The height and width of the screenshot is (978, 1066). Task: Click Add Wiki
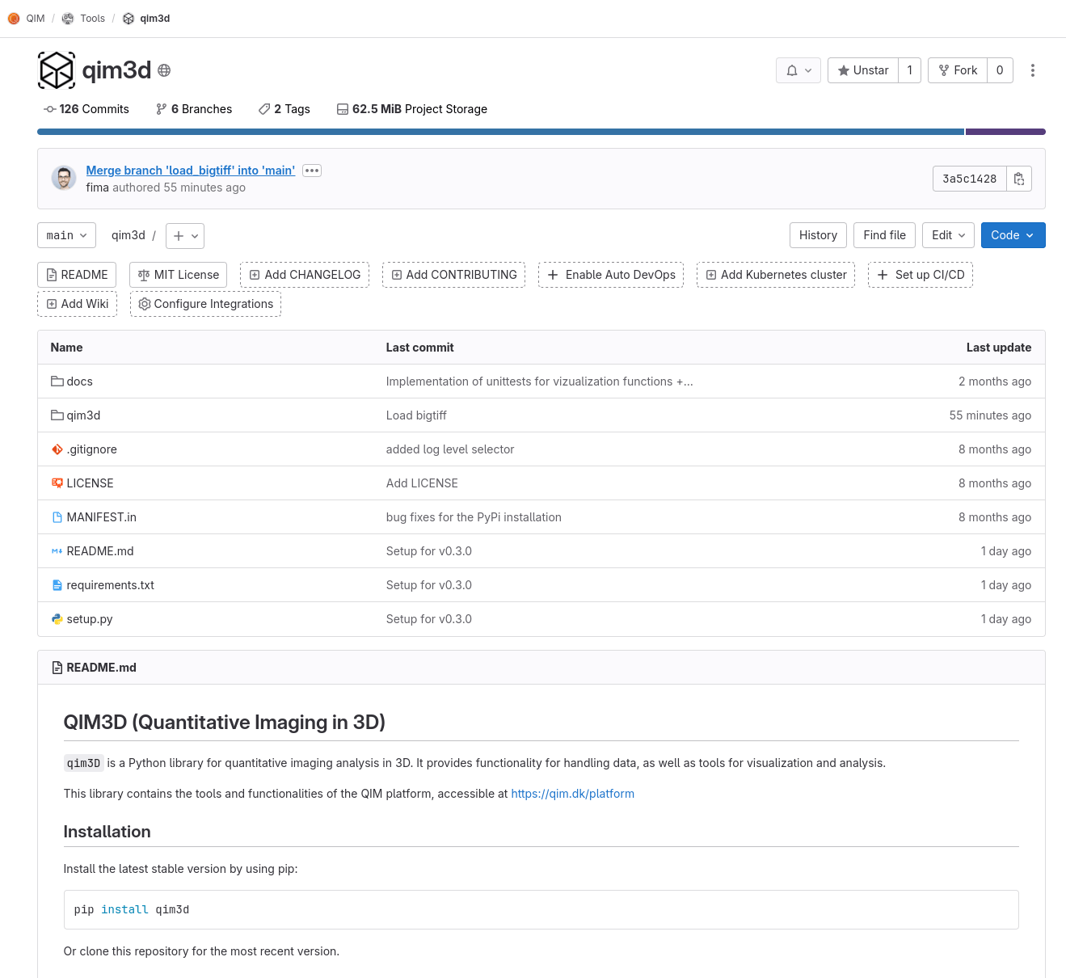coord(78,304)
